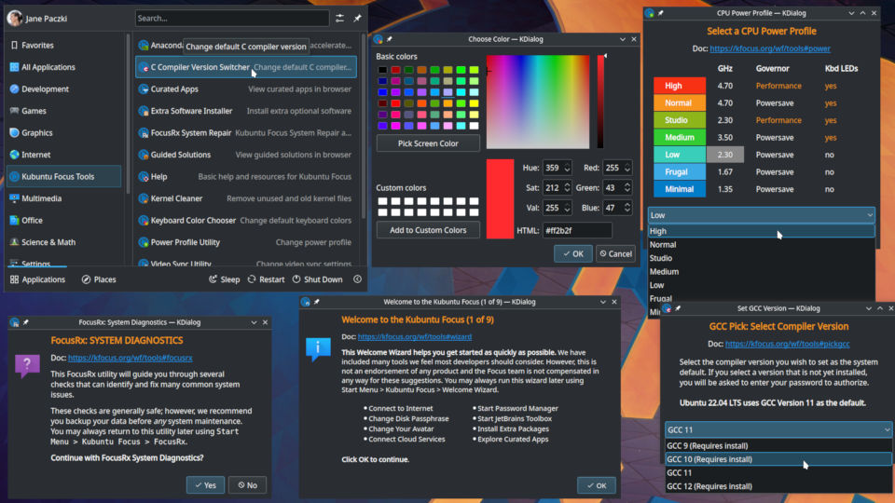895x503 pixels.
Task: Click the search filter settings icon
Action: click(x=339, y=19)
